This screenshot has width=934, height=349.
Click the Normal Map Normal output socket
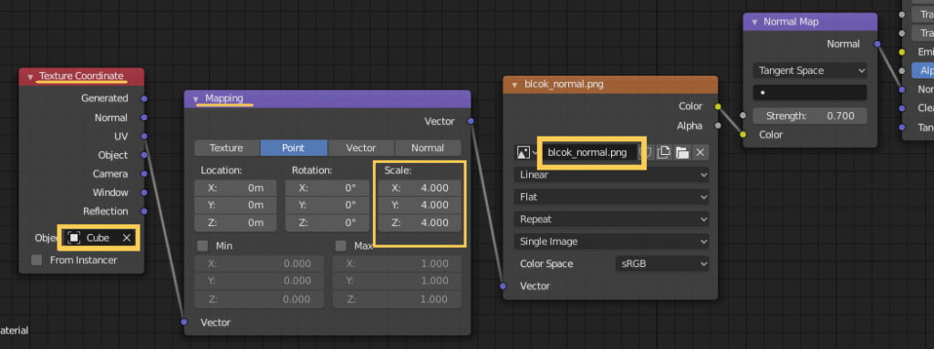tap(877, 44)
